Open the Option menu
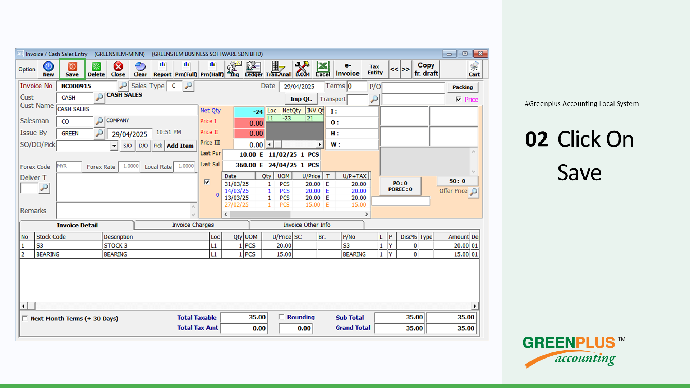690x388 pixels. (27, 69)
